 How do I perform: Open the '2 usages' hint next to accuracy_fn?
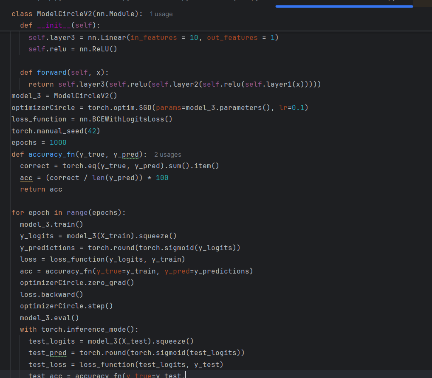coord(167,155)
